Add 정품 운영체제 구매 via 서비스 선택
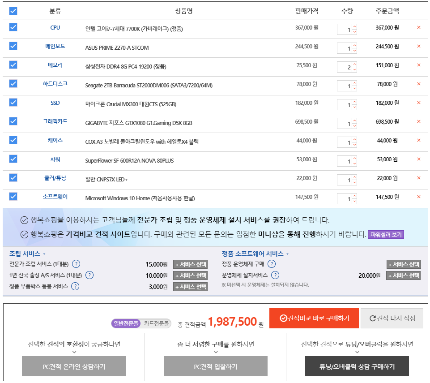 (x=404, y=264)
